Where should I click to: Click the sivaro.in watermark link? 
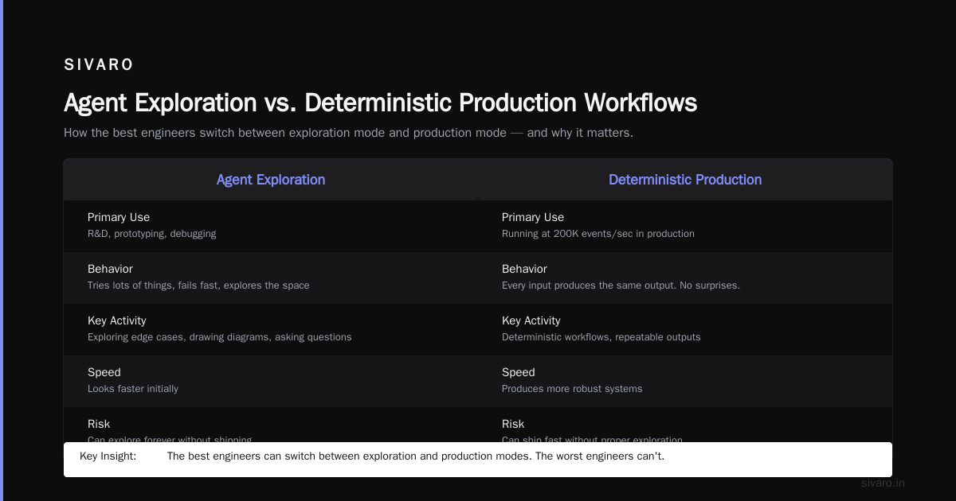click(x=883, y=483)
